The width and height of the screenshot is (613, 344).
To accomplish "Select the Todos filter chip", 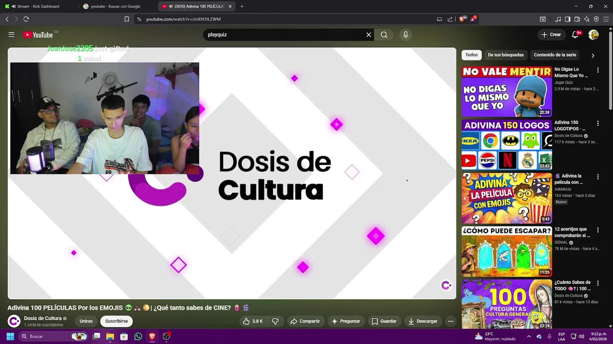I will (x=472, y=55).
